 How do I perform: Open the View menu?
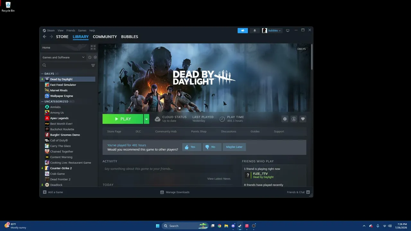(60, 30)
